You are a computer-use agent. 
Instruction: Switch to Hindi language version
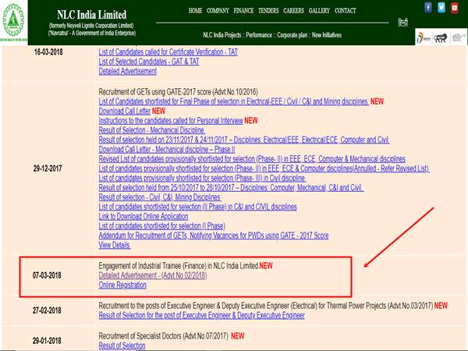pyautogui.click(x=403, y=23)
